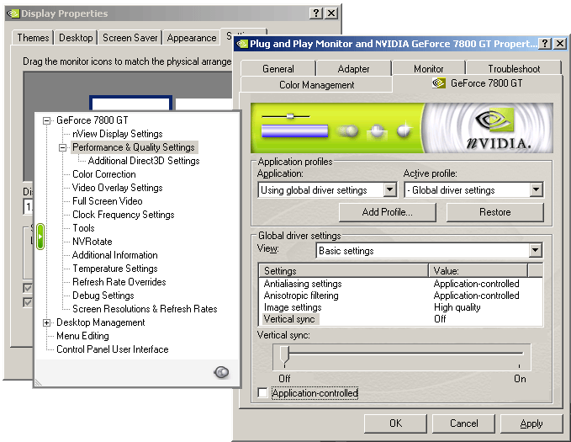
Task: Open Full Screen Video item
Action: pyautogui.click(x=107, y=201)
